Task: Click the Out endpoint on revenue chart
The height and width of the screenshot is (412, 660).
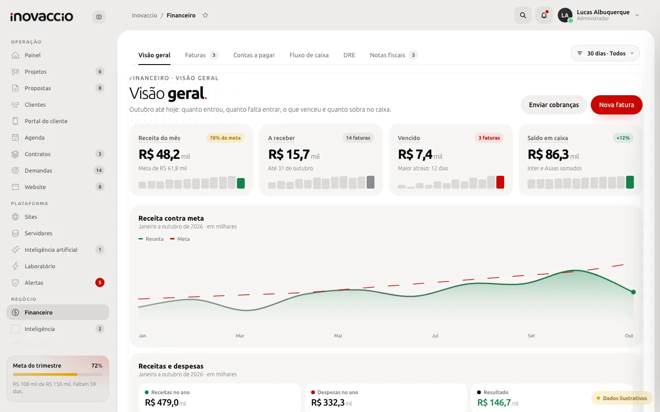Action: click(x=633, y=292)
